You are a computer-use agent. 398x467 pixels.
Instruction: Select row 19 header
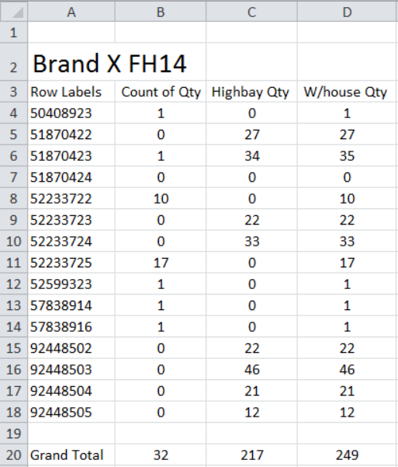(14, 434)
